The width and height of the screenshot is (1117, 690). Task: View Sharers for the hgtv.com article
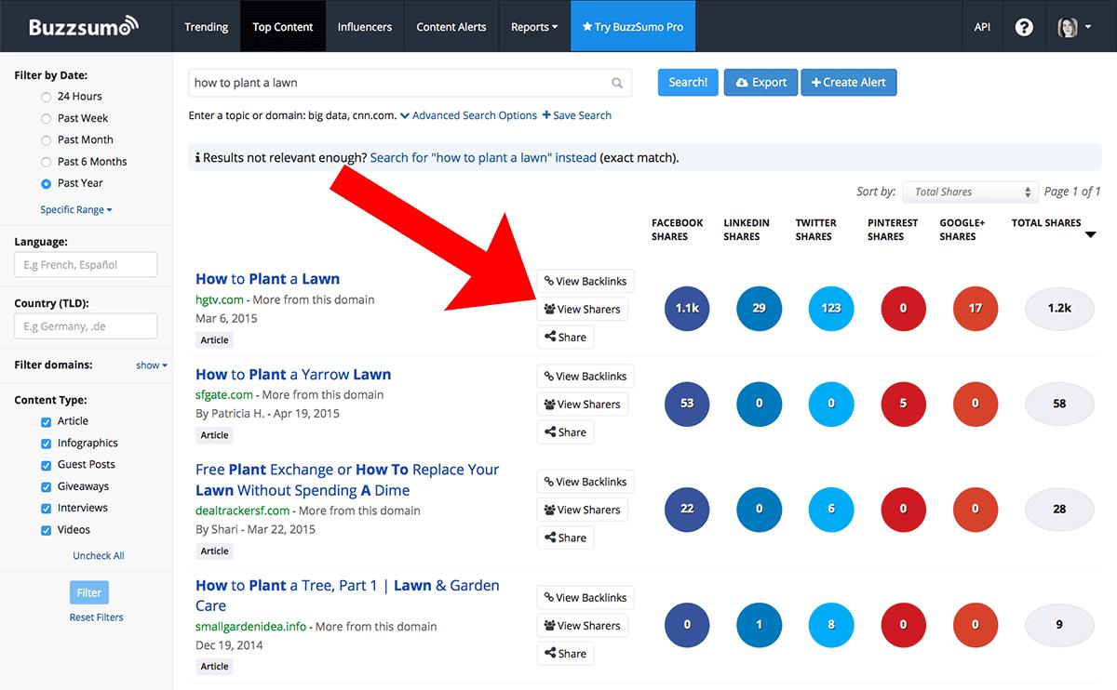(x=582, y=309)
